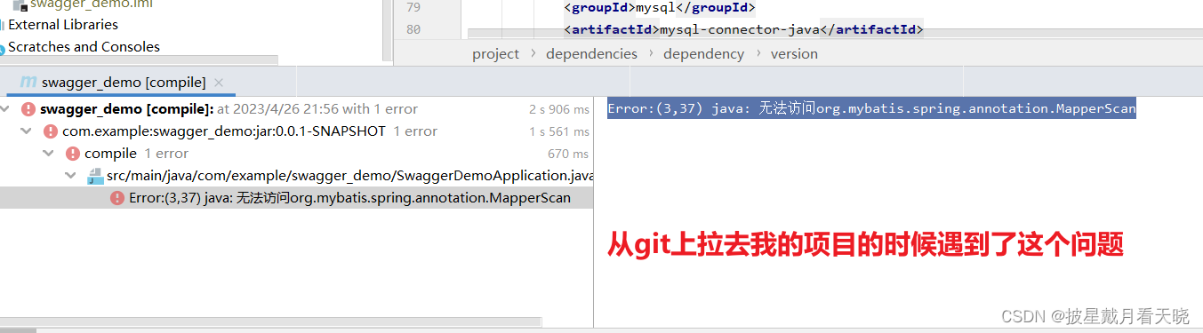This screenshot has height=333, width=1203.
Task: Close the swagger_demo [compile] build tab
Action: coord(218,83)
